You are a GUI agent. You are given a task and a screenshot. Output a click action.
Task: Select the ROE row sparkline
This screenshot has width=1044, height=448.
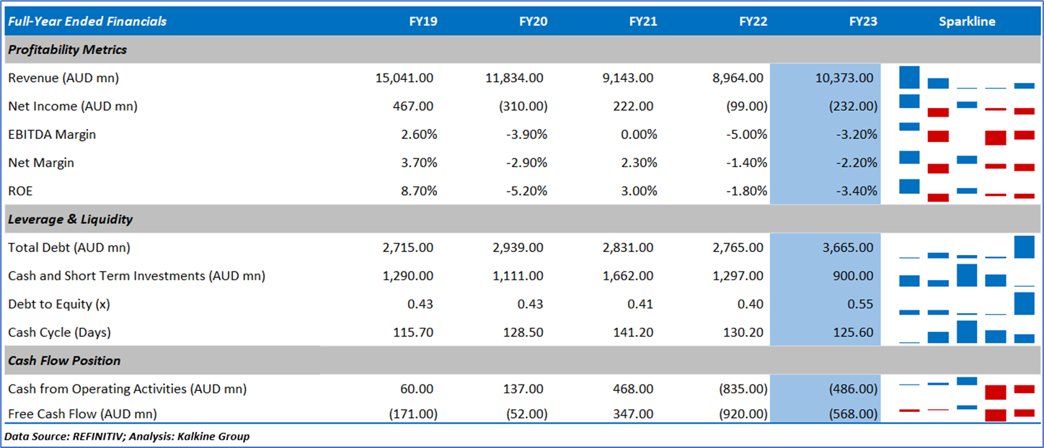[x=966, y=191]
